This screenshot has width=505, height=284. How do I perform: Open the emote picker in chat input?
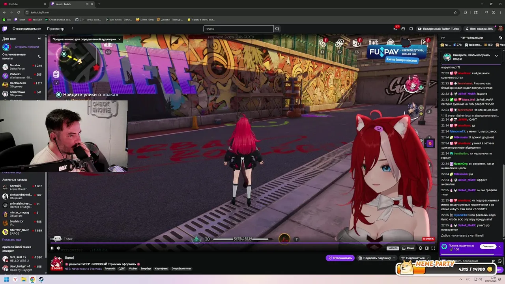500,261
